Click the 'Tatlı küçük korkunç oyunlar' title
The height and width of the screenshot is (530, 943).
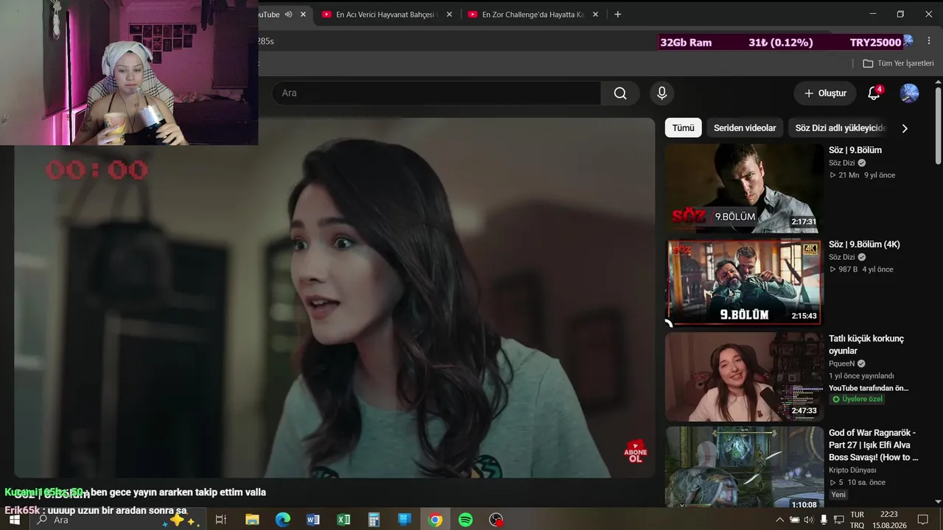coord(866,344)
